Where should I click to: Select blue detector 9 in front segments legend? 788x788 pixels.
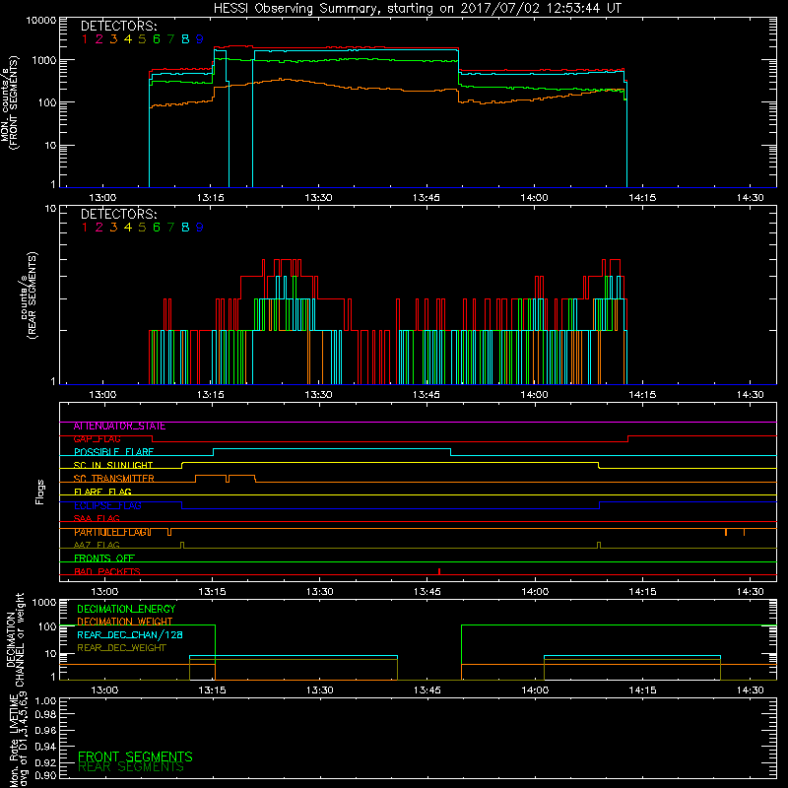click(x=200, y=39)
